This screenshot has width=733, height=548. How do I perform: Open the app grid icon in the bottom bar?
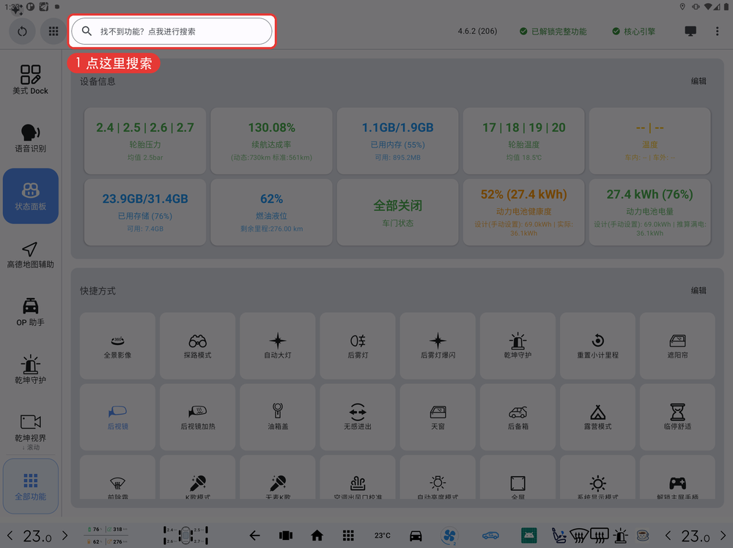pyautogui.click(x=348, y=536)
